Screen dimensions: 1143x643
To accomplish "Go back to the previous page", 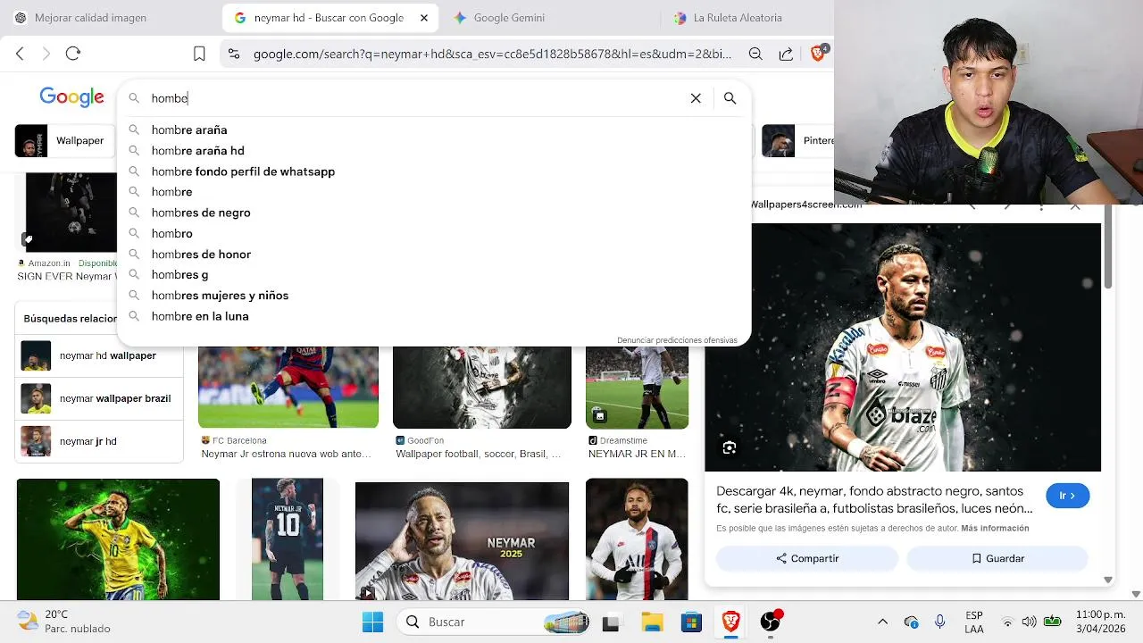I will point(20,54).
